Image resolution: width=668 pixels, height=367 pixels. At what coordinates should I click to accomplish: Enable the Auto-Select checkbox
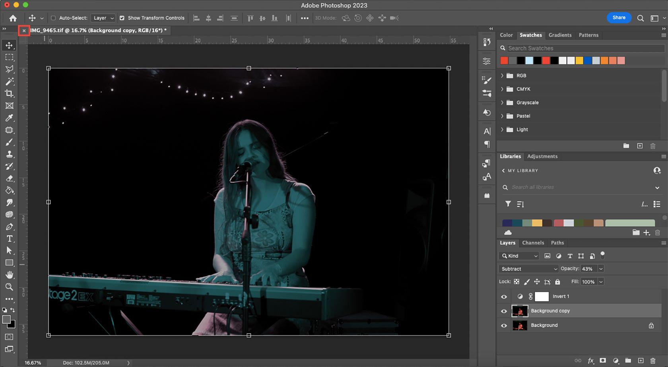point(53,18)
